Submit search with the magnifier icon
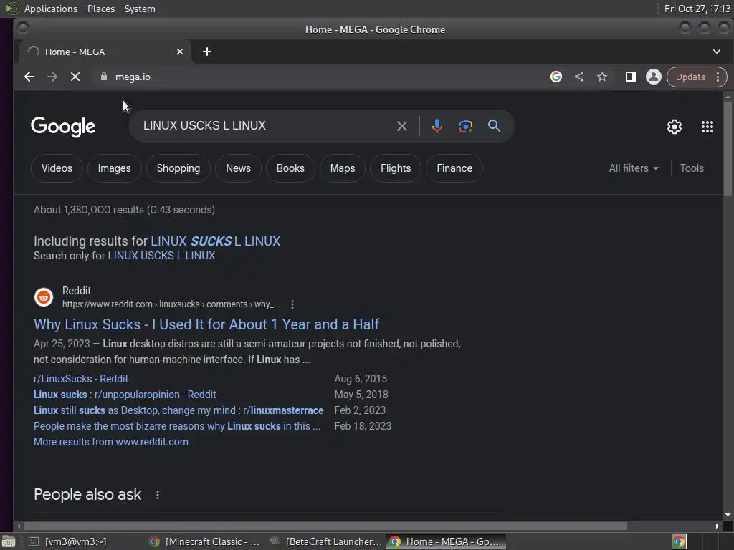 494,126
